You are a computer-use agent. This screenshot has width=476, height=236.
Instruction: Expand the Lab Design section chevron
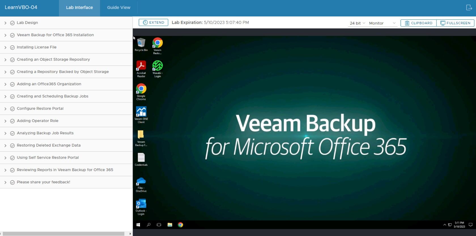pyautogui.click(x=5, y=23)
